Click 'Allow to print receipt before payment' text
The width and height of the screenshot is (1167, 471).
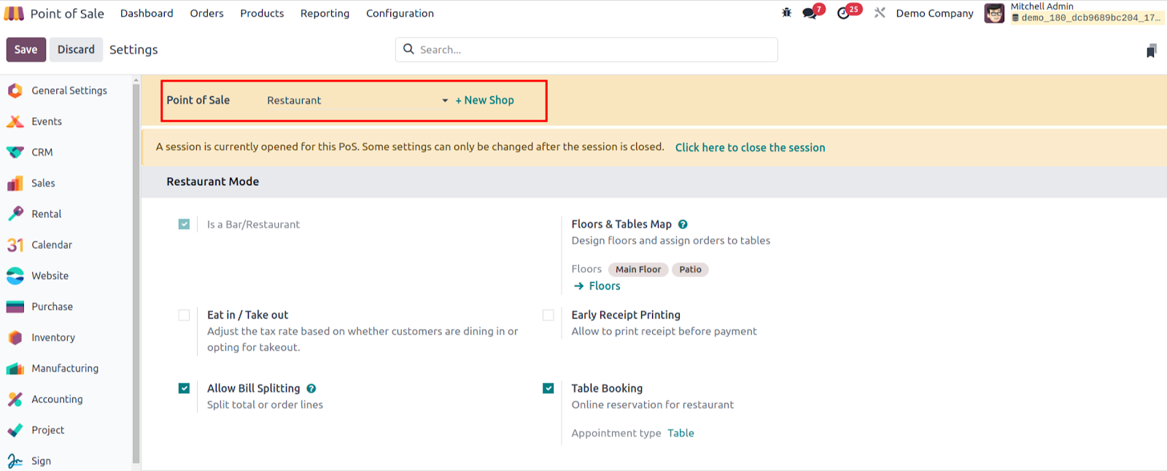point(664,331)
